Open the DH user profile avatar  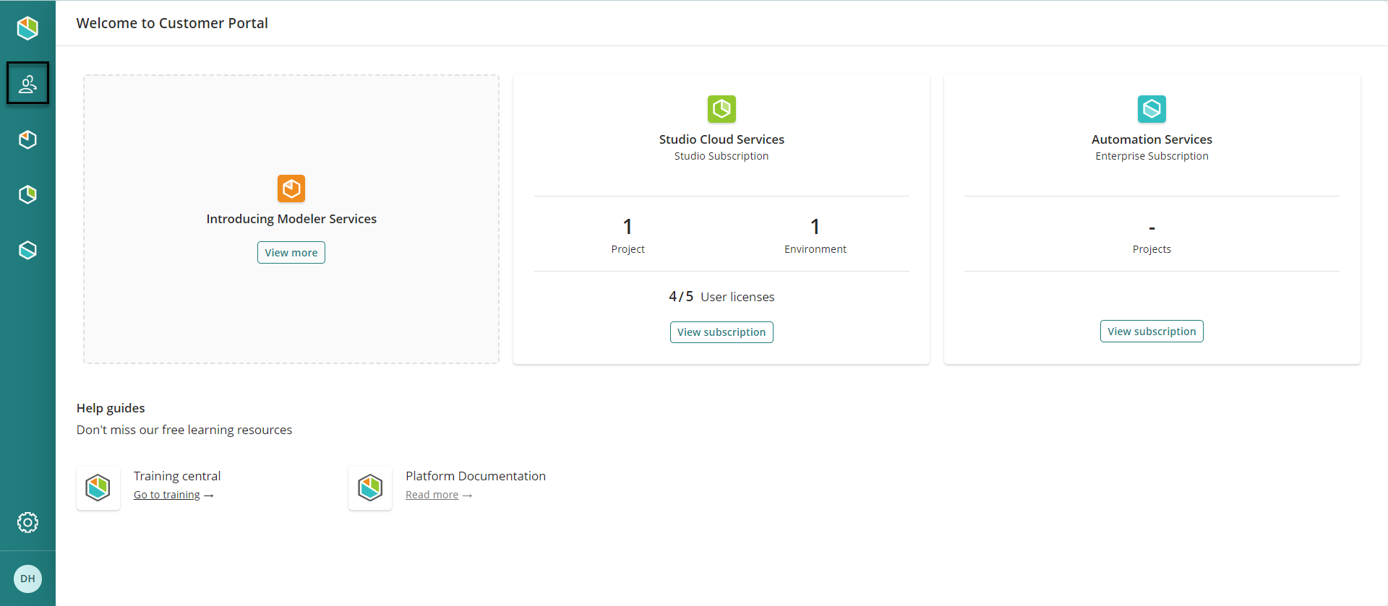(x=27, y=579)
